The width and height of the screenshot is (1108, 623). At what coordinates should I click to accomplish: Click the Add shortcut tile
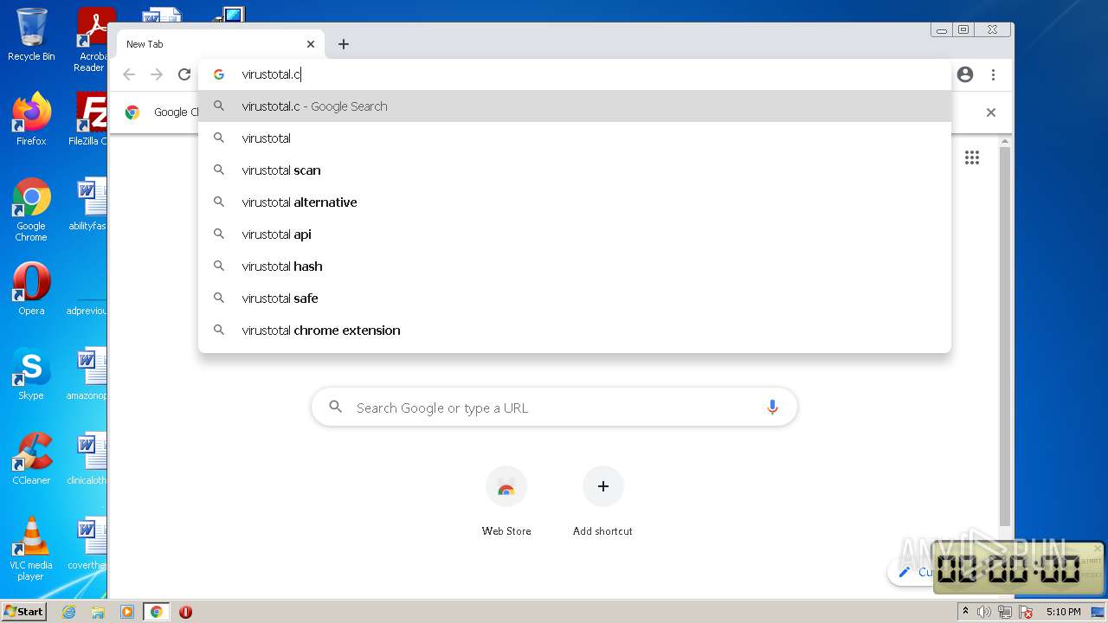(x=602, y=502)
